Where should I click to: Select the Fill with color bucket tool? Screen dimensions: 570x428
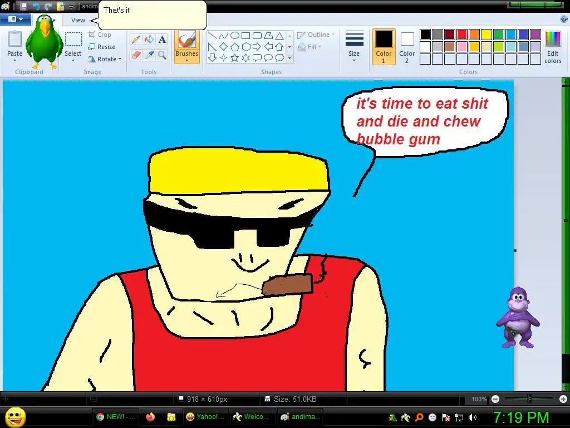click(149, 40)
